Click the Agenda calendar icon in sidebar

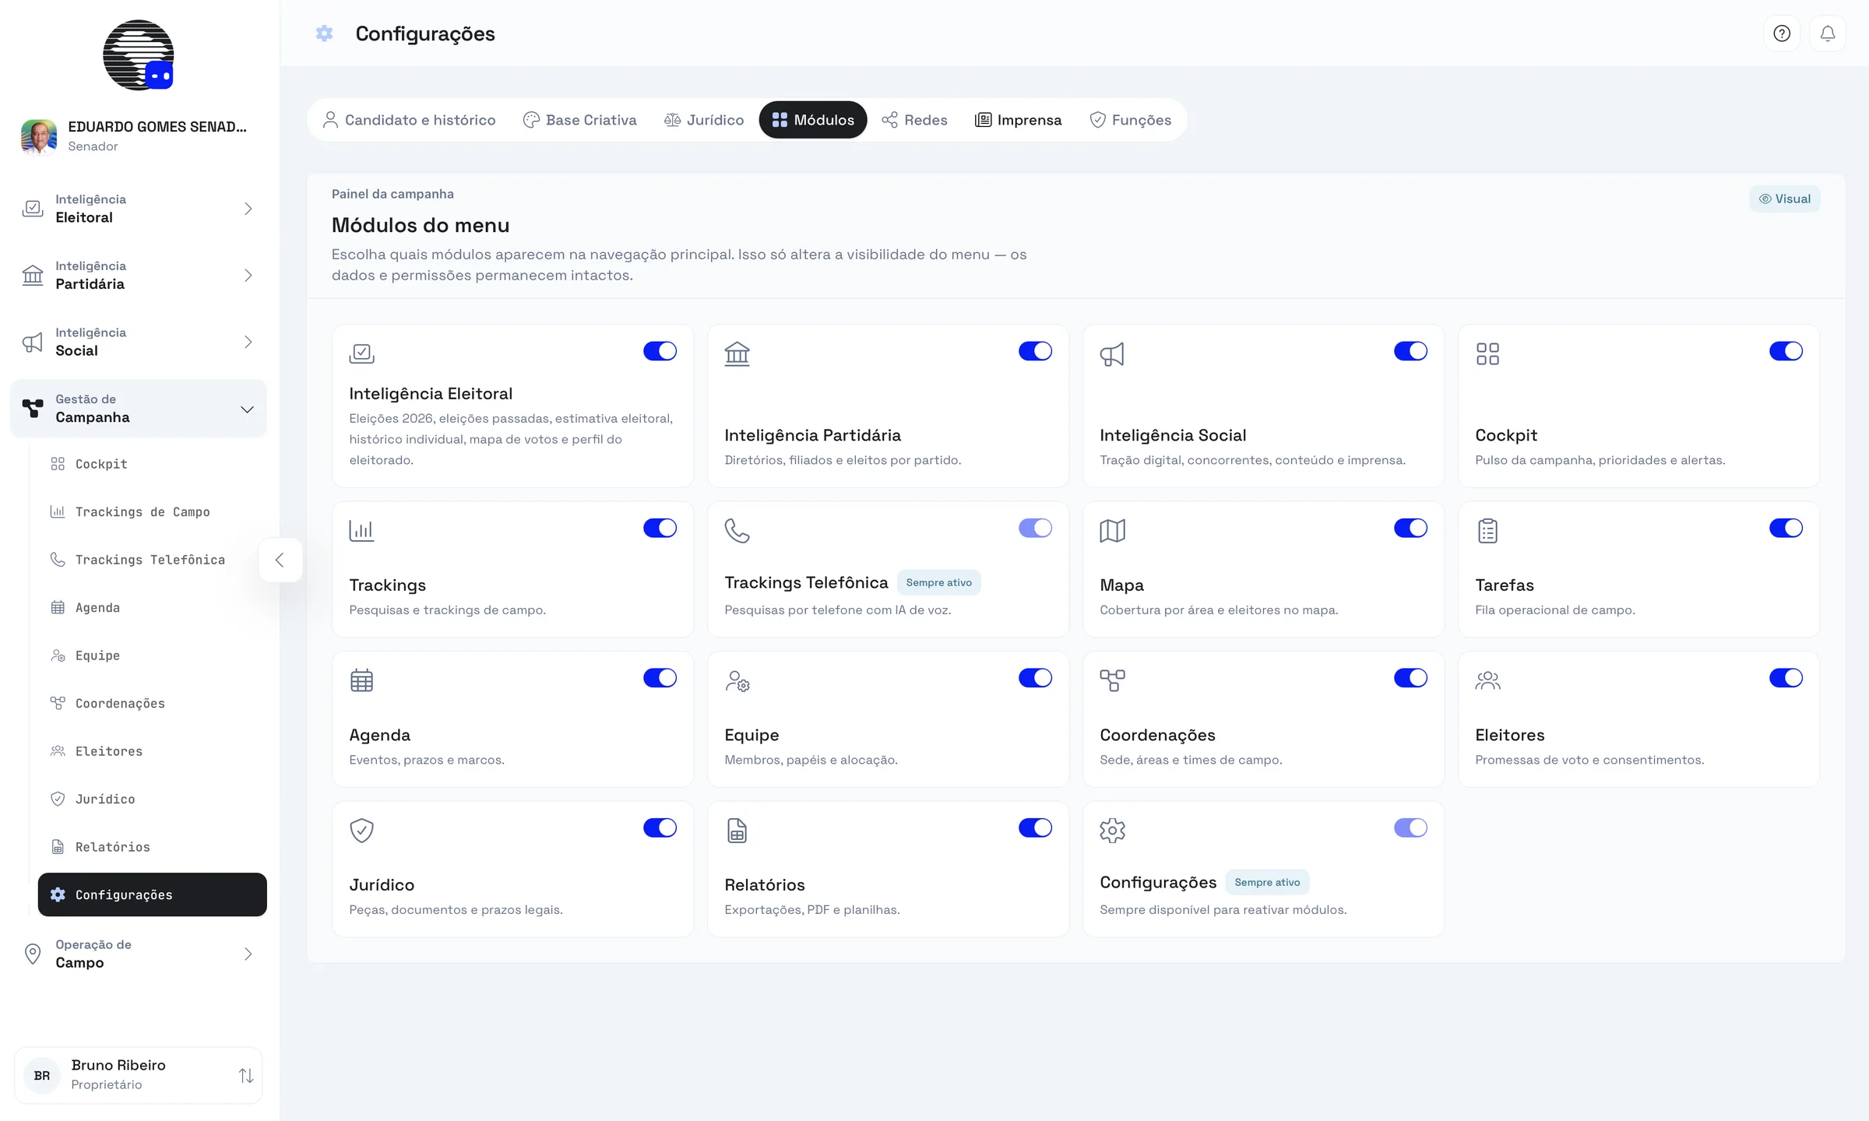click(x=58, y=607)
